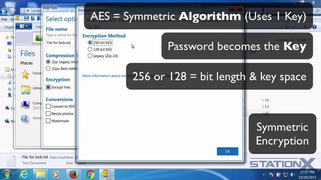Open the File menu in Explorer
This screenshot has height=180, width=321.
(4, 19)
